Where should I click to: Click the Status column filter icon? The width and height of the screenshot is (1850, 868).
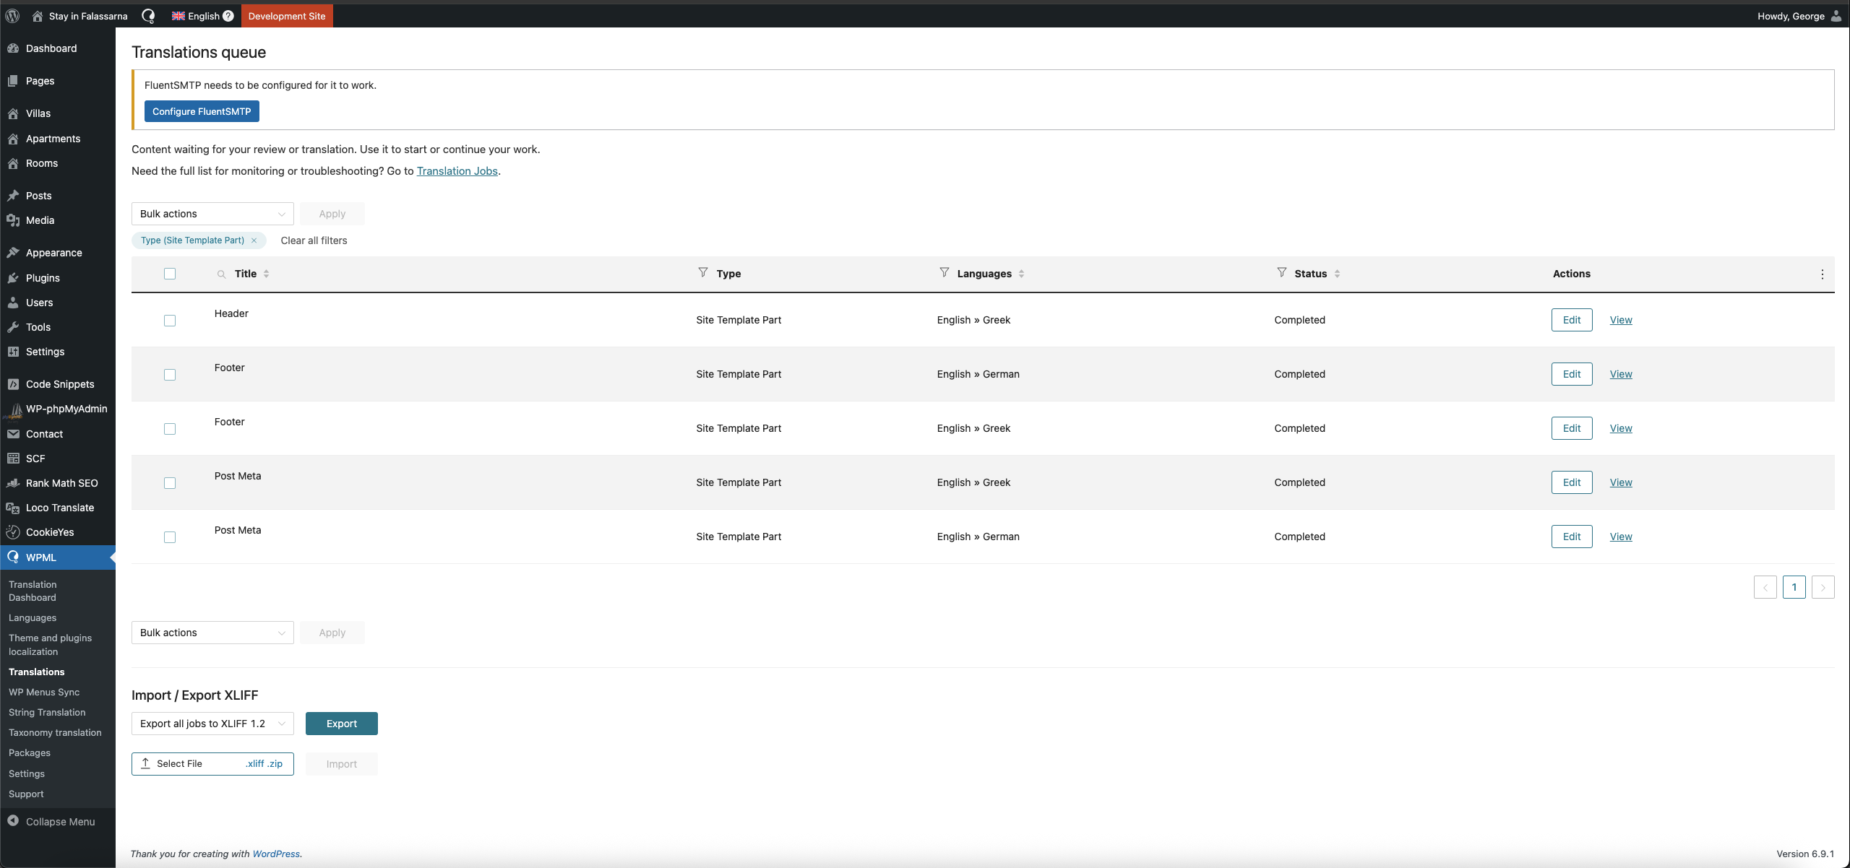(x=1281, y=273)
